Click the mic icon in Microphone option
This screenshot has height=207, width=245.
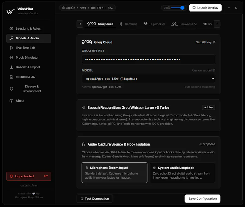point(87,168)
